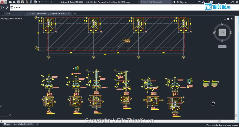
Task: Click the vertical scrollbar down arrow
Action: (x=236, y=118)
